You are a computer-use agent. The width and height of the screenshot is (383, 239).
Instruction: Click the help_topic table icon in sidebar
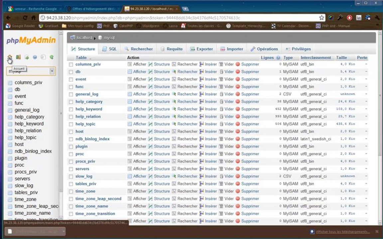(x=10, y=137)
